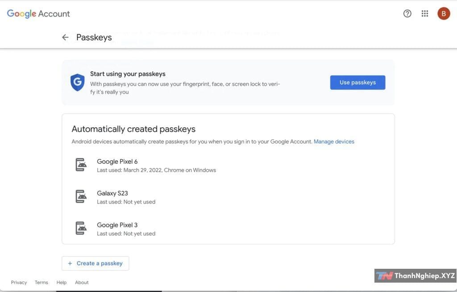This screenshot has width=457, height=292.
Task: Select the Google Pixel 6 passkey name
Action: tap(117, 162)
